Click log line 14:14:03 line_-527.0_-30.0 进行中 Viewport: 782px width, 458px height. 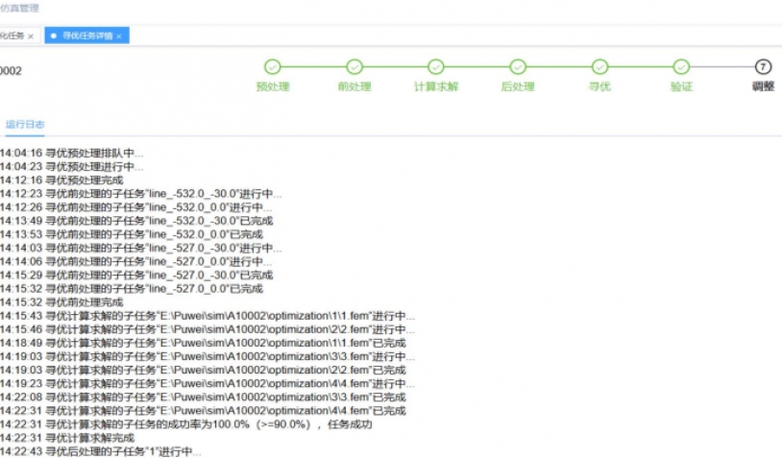click(x=140, y=248)
